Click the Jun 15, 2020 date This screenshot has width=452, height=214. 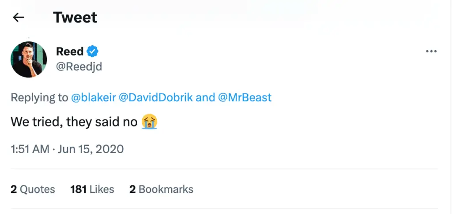(90, 149)
